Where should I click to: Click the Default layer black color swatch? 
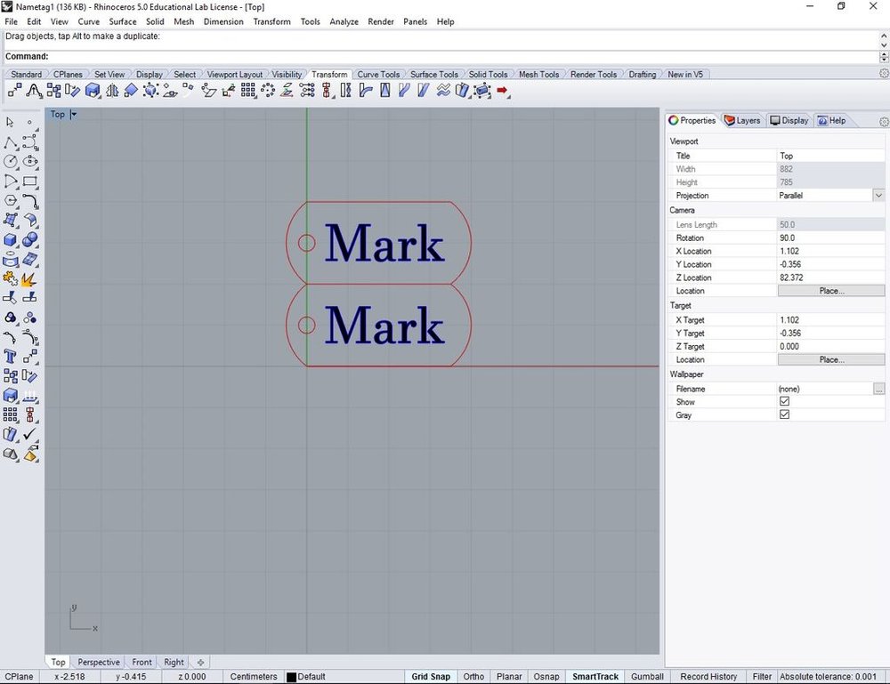(x=291, y=677)
